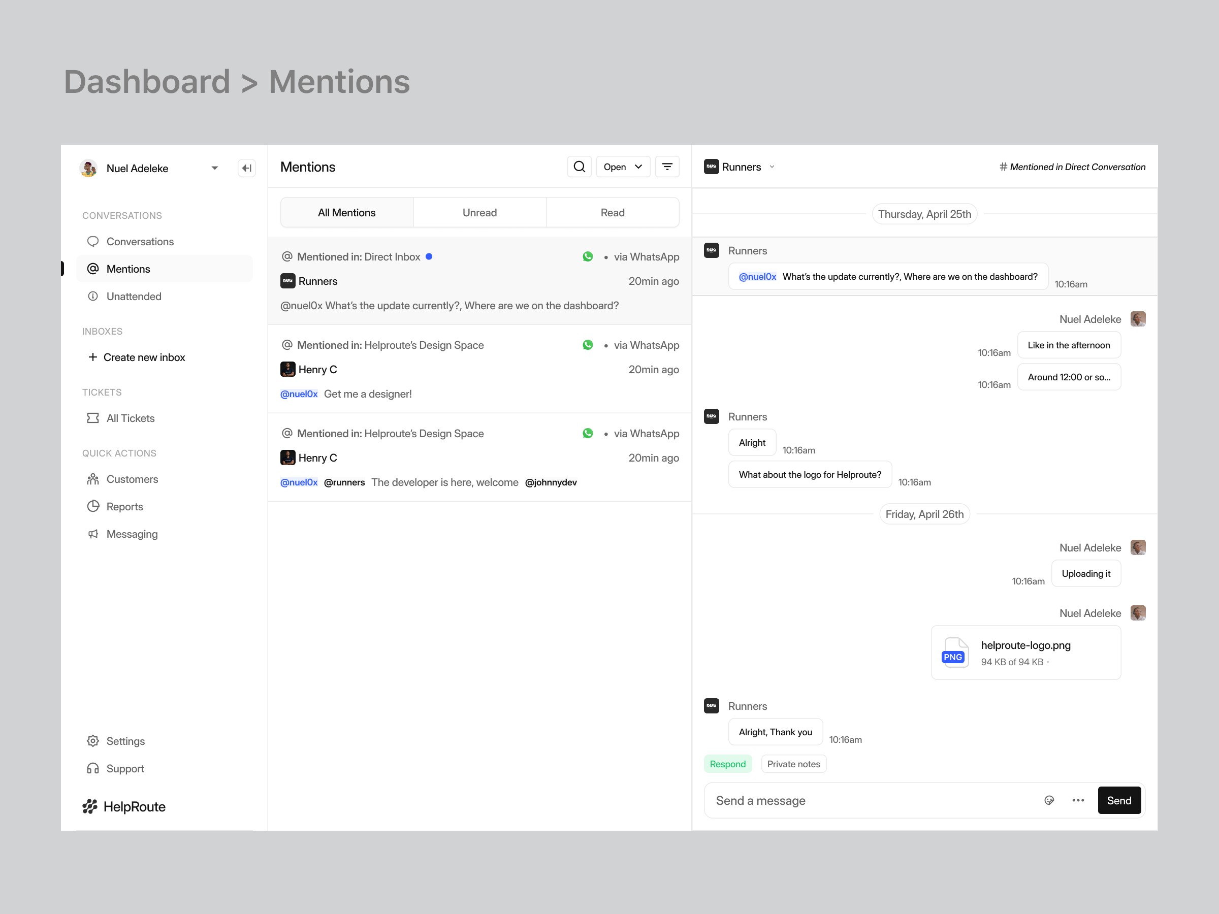1219x914 pixels.
Task: Switch to the Read tab
Action: tap(612, 213)
